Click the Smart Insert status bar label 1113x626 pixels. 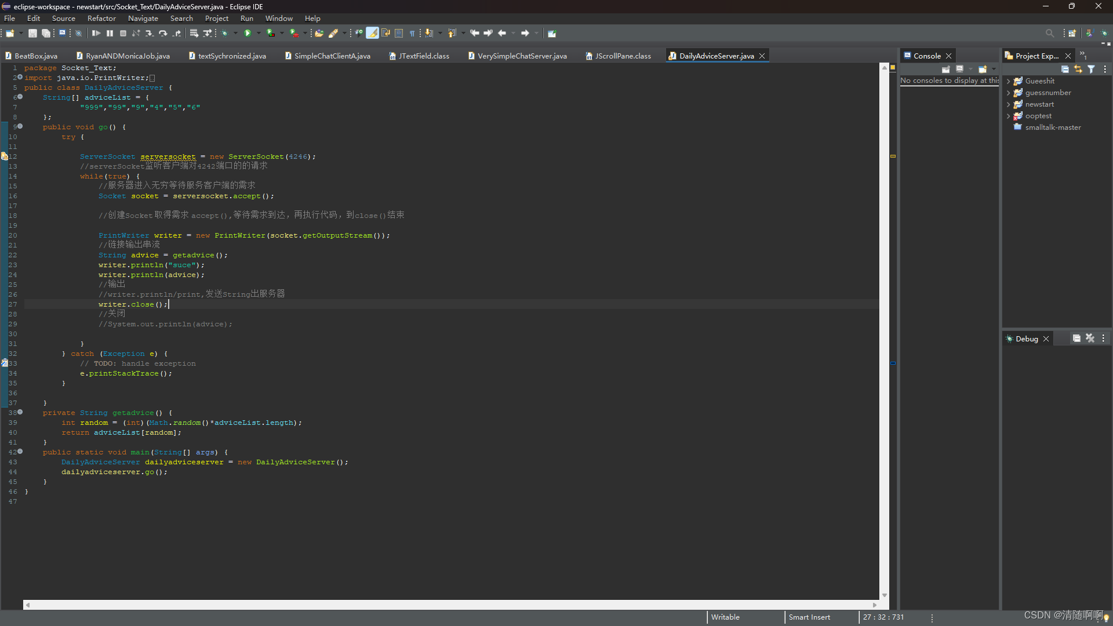click(809, 617)
